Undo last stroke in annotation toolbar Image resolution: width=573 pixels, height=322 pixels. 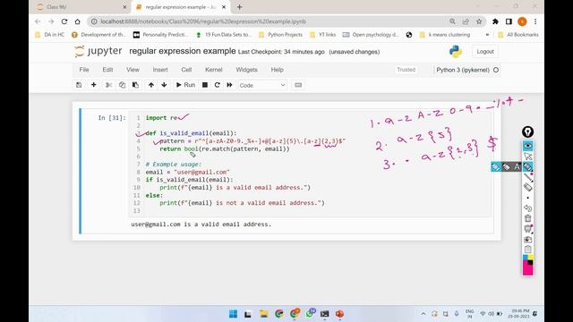pos(527,208)
